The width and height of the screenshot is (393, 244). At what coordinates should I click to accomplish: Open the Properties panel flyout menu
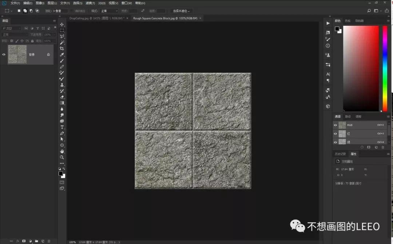(388, 154)
